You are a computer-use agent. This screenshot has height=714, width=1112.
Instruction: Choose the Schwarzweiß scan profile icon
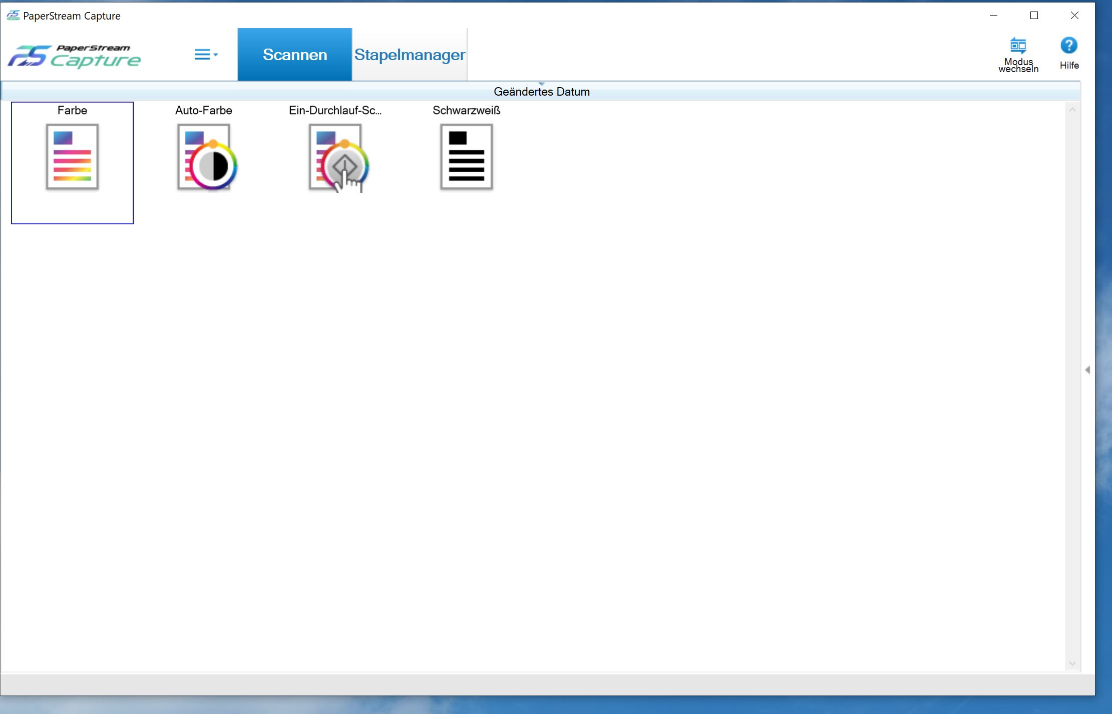466,157
